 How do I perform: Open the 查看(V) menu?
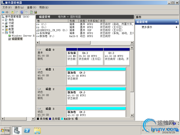coord(32,8)
